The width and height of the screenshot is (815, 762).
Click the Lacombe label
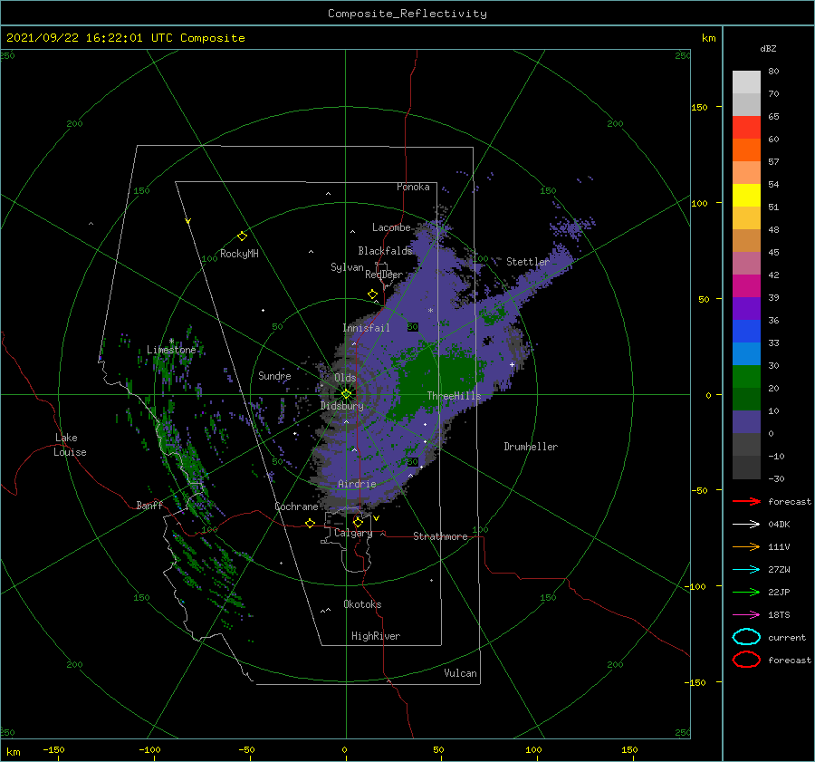coord(391,227)
